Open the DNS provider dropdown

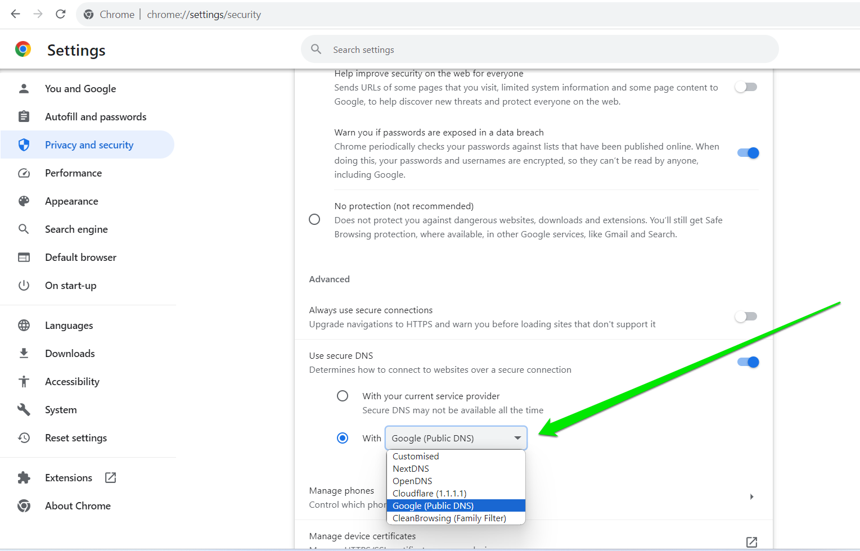(456, 438)
